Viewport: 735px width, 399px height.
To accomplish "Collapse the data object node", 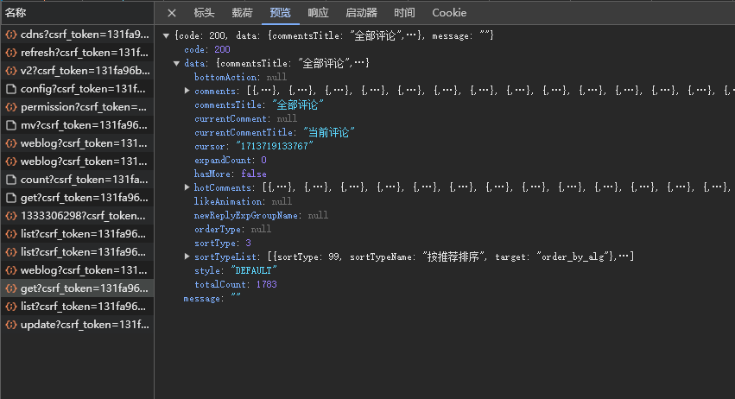I will pyautogui.click(x=177, y=64).
